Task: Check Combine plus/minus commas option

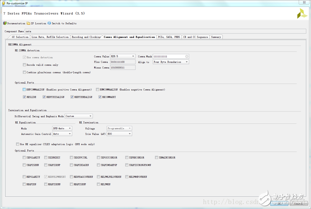Action: click(x=24, y=72)
